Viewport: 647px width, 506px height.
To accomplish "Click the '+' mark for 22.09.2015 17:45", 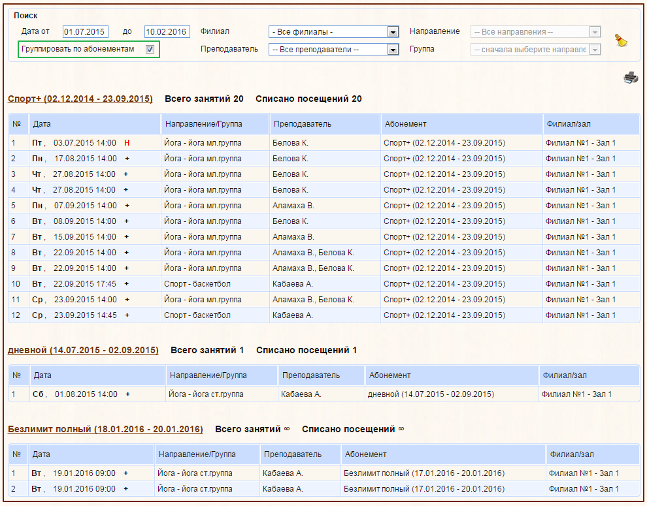I will (127, 284).
